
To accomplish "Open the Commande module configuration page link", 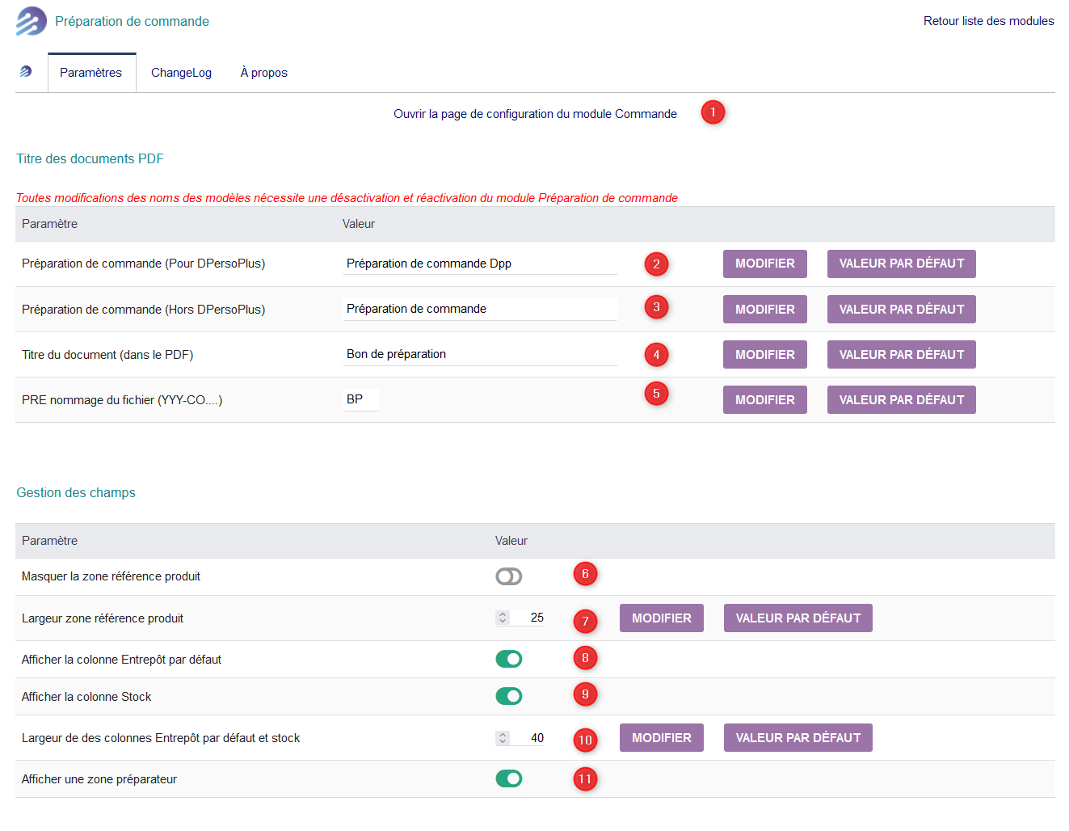I will [x=535, y=114].
